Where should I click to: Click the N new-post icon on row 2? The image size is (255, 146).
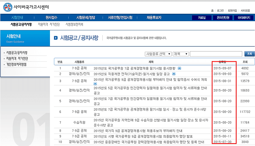174,74
